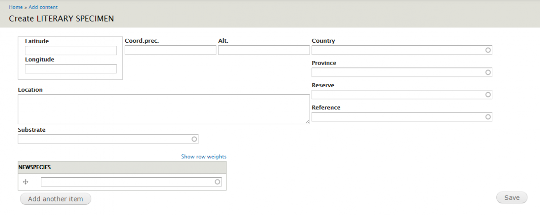This screenshot has width=540, height=215.
Task: Show row weights for NEWSPECIES table
Action: click(203, 157)
